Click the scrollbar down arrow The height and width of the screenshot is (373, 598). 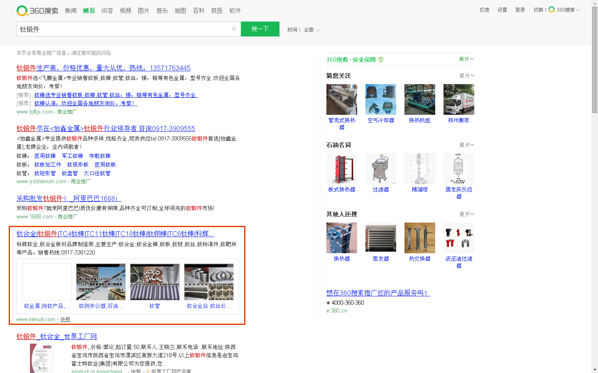click(x=595, y=369)
